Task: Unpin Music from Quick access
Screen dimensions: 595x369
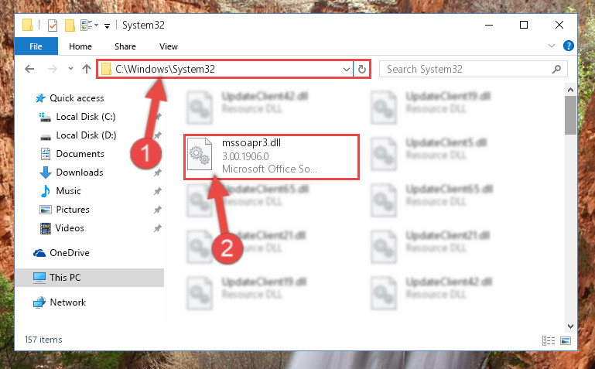Action: tap(158, 191)
